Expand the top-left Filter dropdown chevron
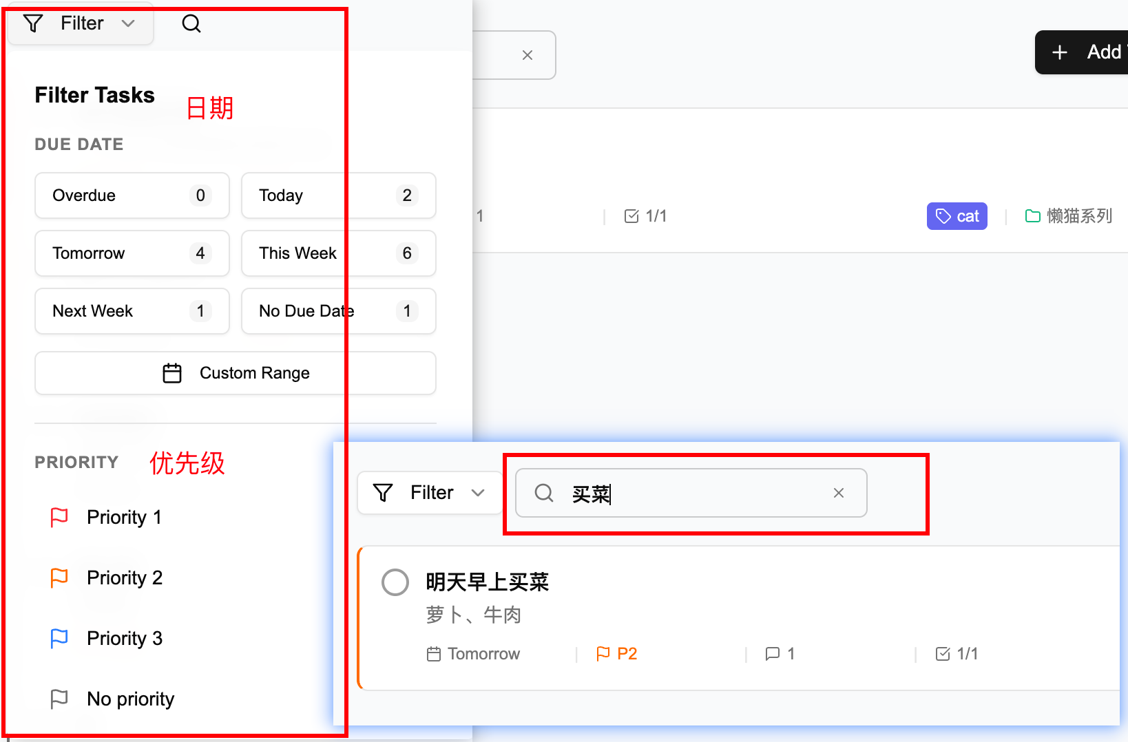Viewport: 1128px width, 742px height. coord(128,23)
